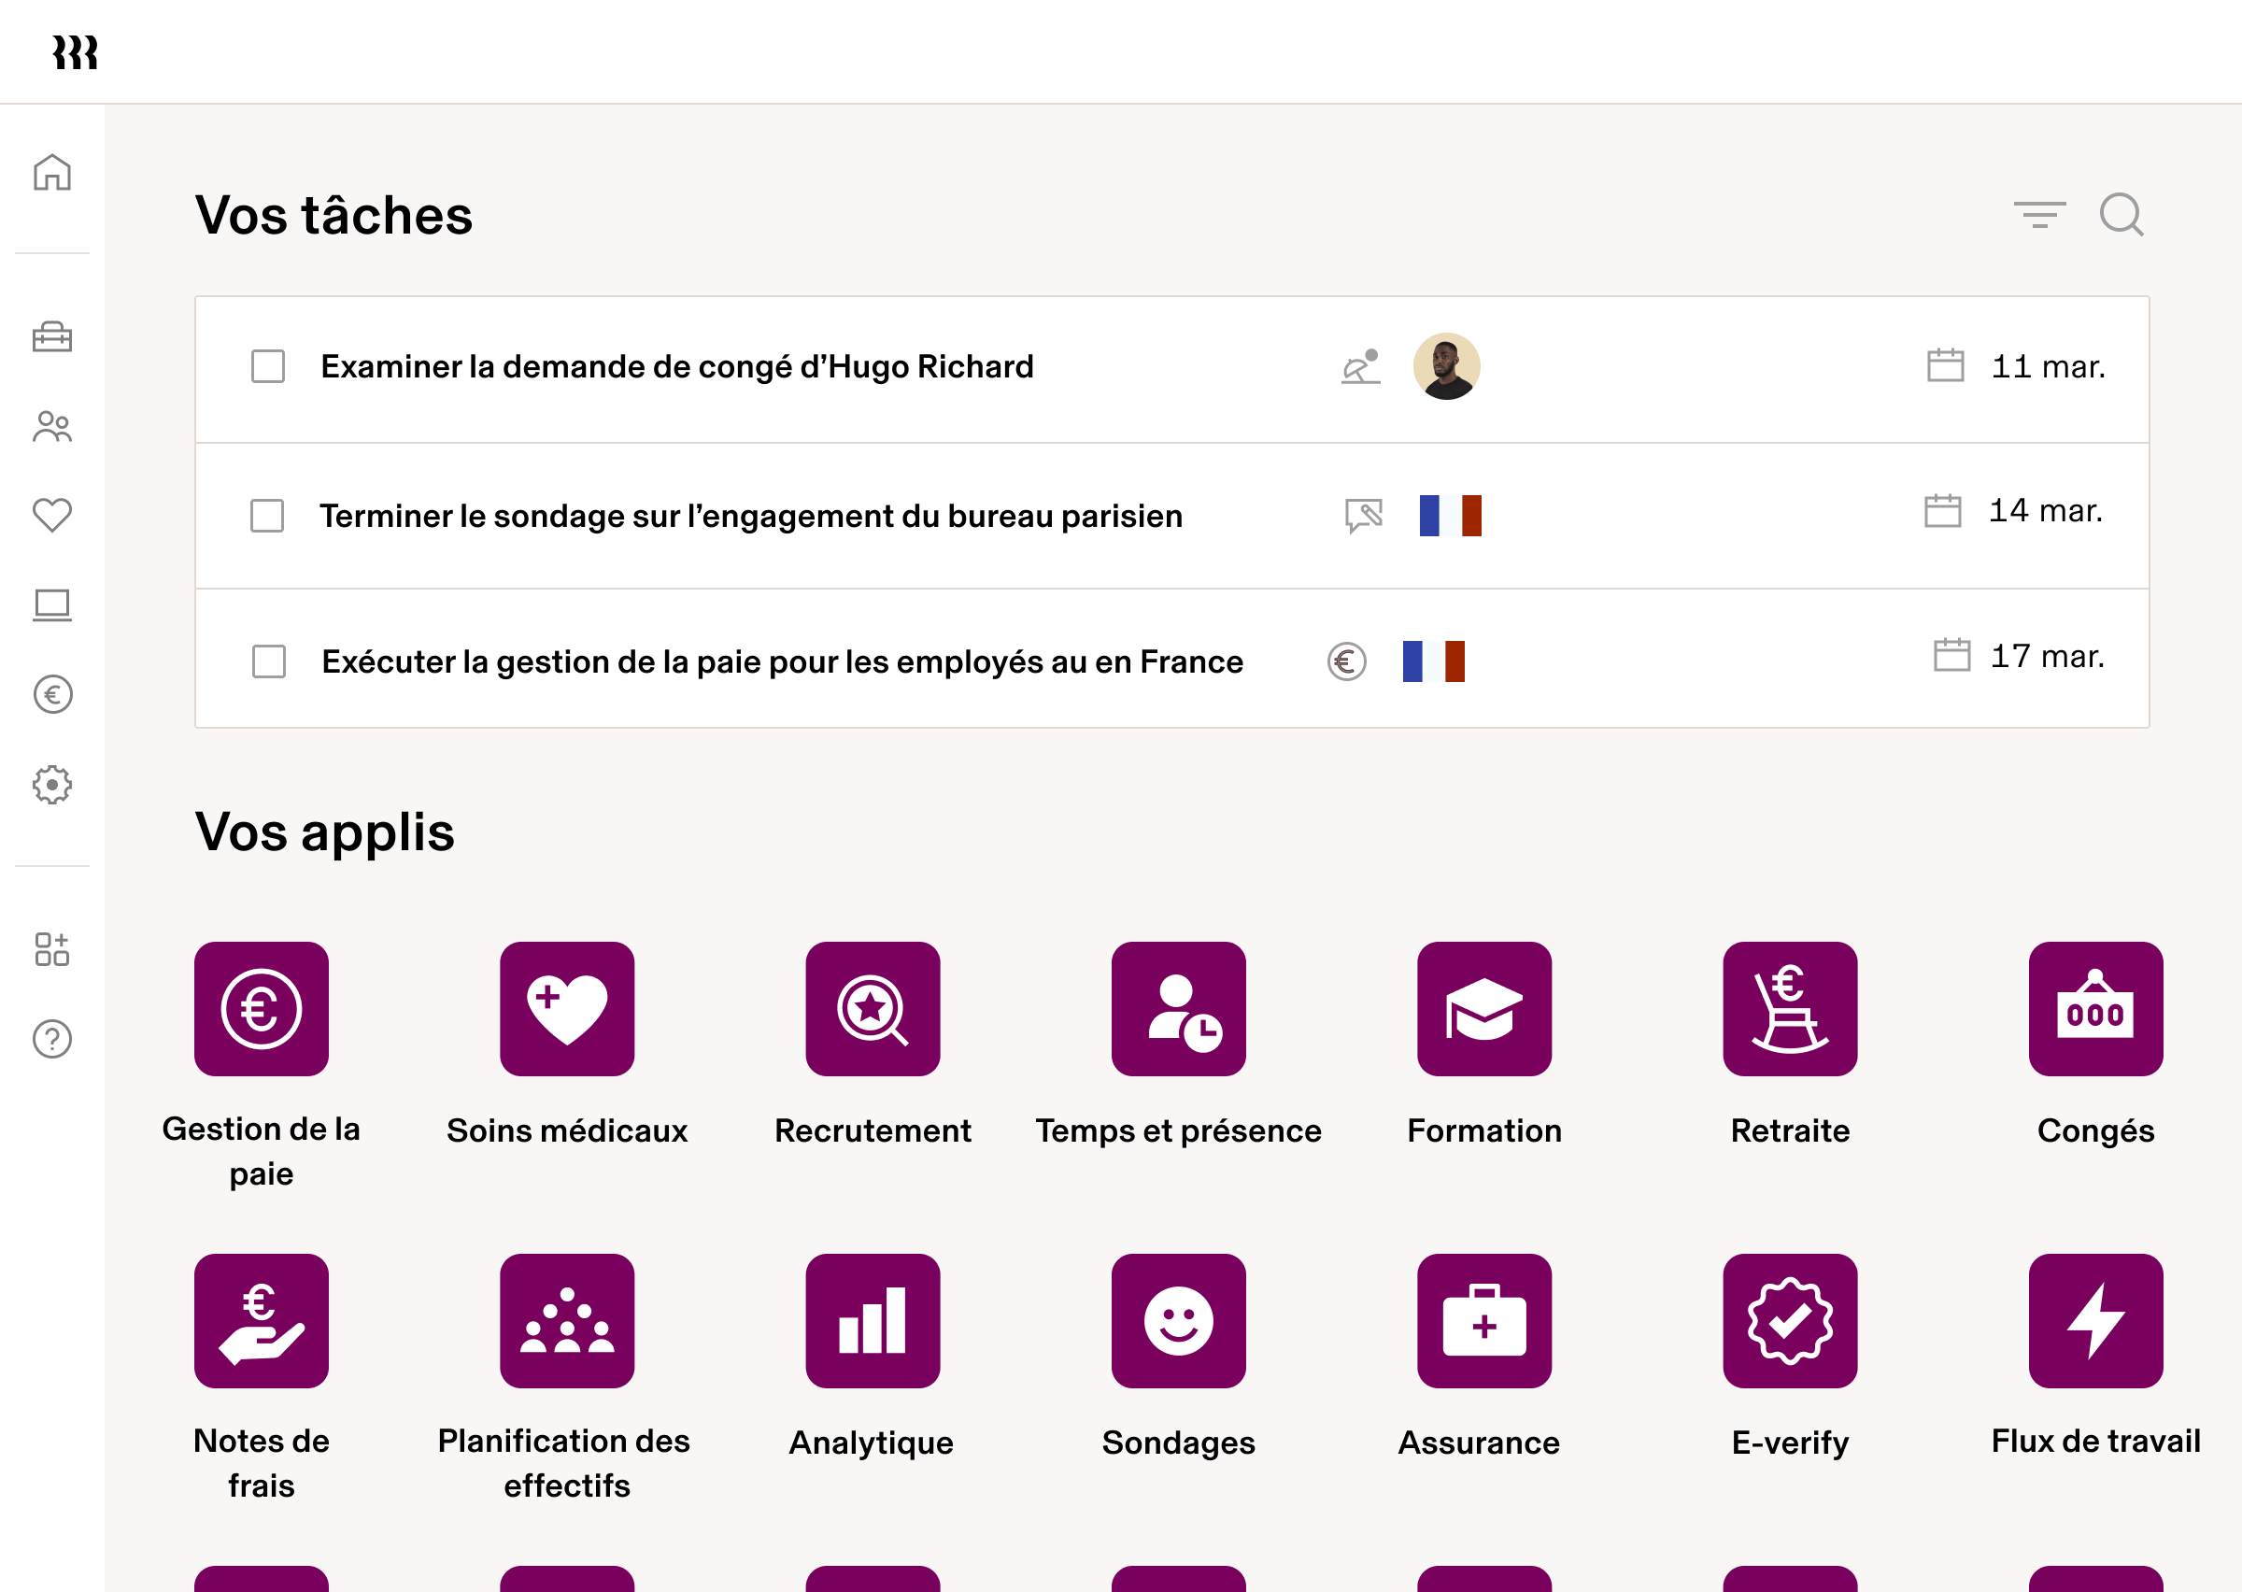Image resolution: width=2242 pixels, height=1592 pixels.
Task: Click Hugo Richard's profile avatar
Action: 1445,366
